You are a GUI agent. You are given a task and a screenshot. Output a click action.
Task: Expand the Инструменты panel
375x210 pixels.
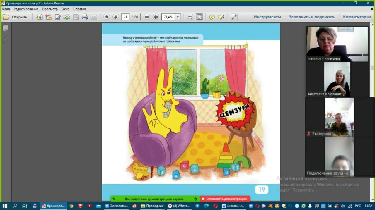pyautogui.click(x=267, y=17)
